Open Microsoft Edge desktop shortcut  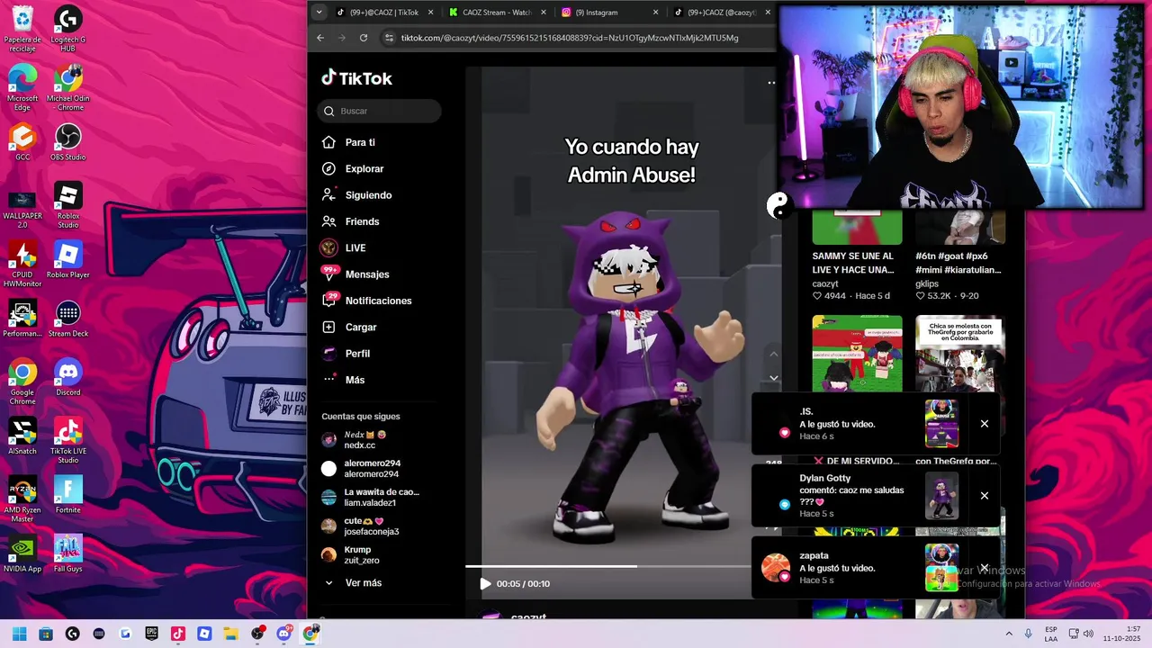point(22,88)
